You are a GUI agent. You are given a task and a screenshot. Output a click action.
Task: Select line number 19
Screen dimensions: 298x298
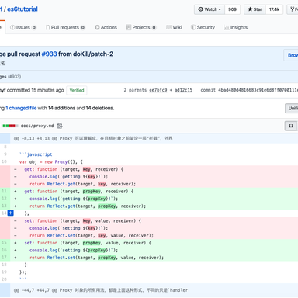click(x=5, y=272)
